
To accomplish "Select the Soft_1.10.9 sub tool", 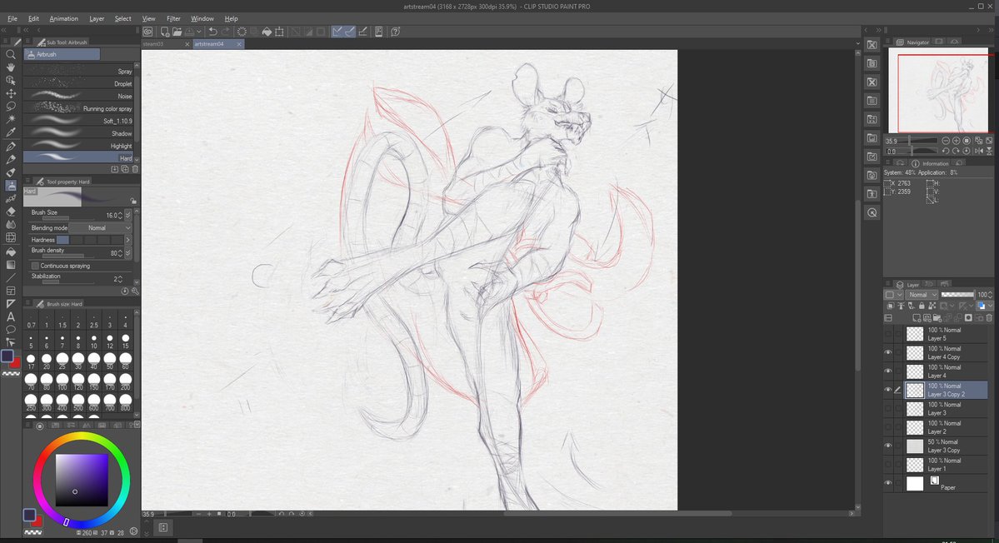I will [78, 121].
